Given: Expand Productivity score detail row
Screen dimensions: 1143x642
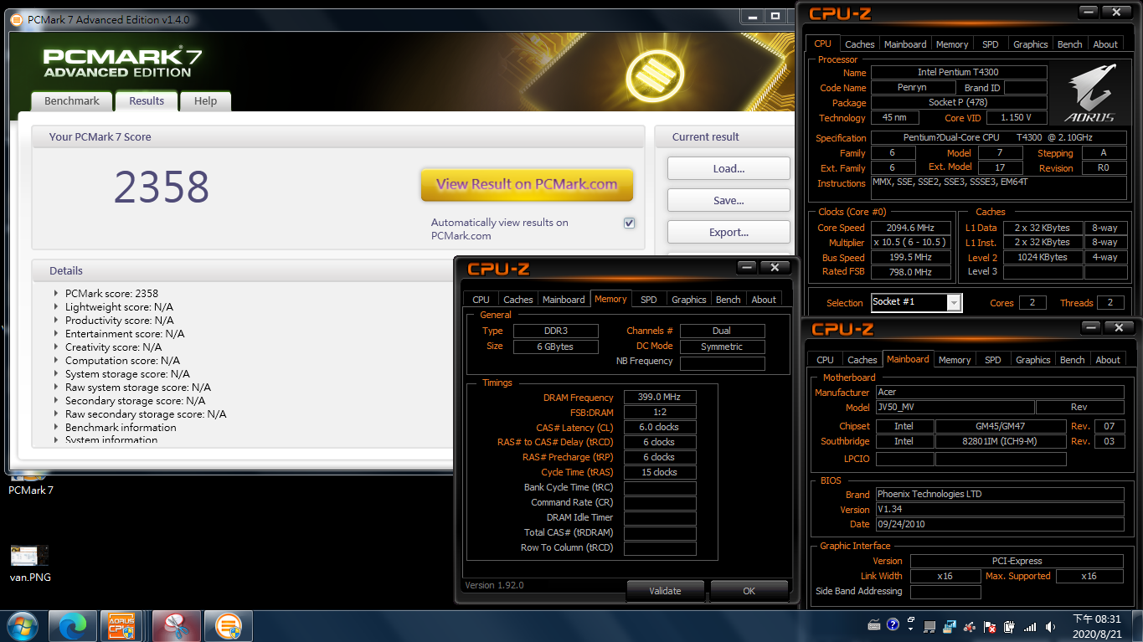Looking at the screenshot, I should (56, 320).
